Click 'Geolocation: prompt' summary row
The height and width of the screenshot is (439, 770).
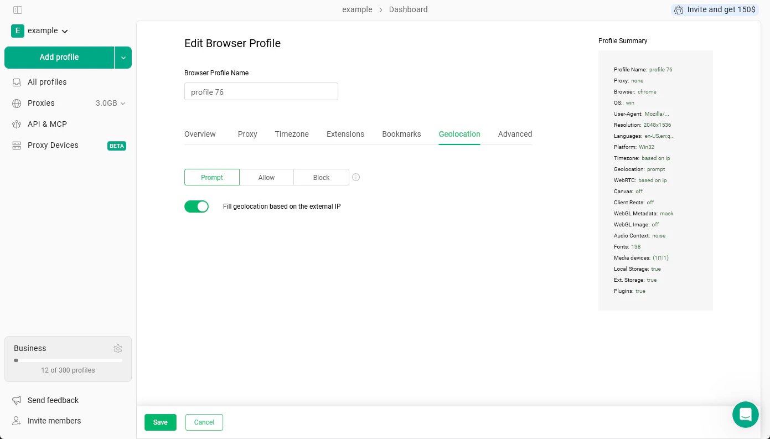point(639,169)
